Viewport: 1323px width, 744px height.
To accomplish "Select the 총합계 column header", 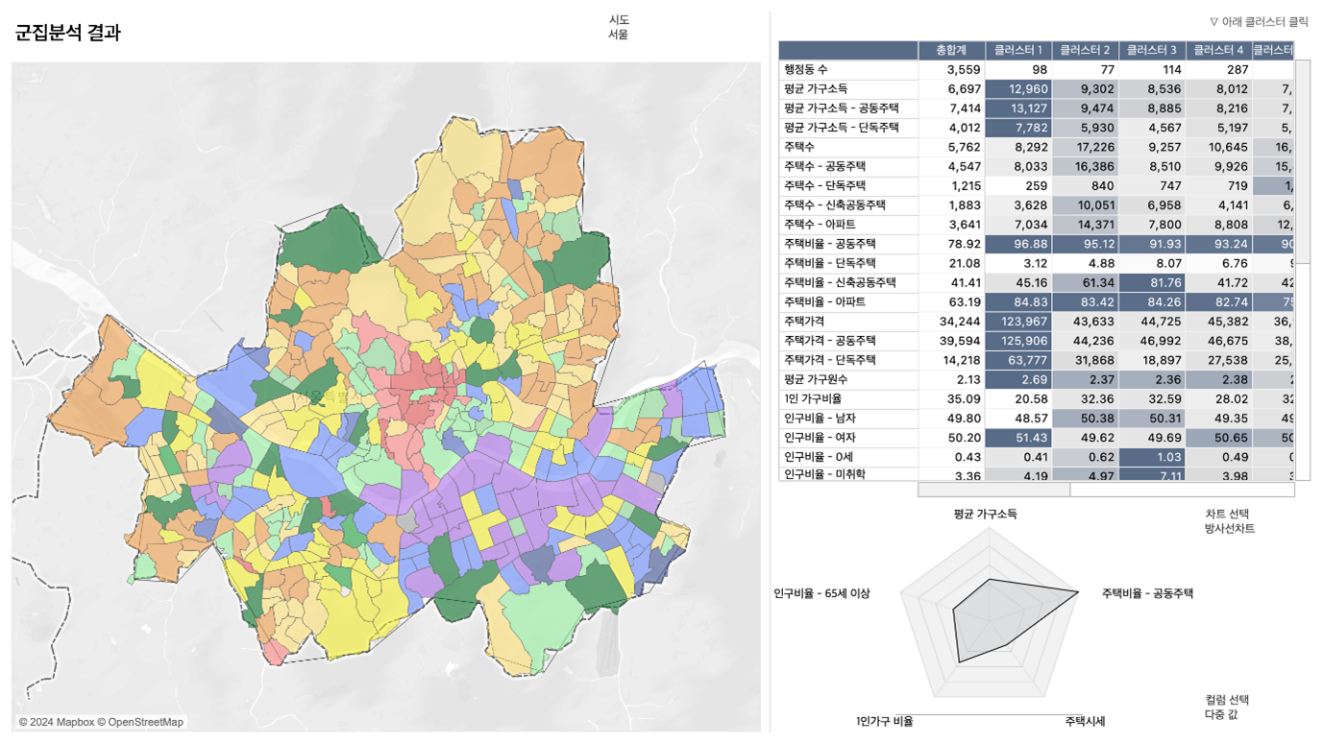I will [x=951, y=50].
